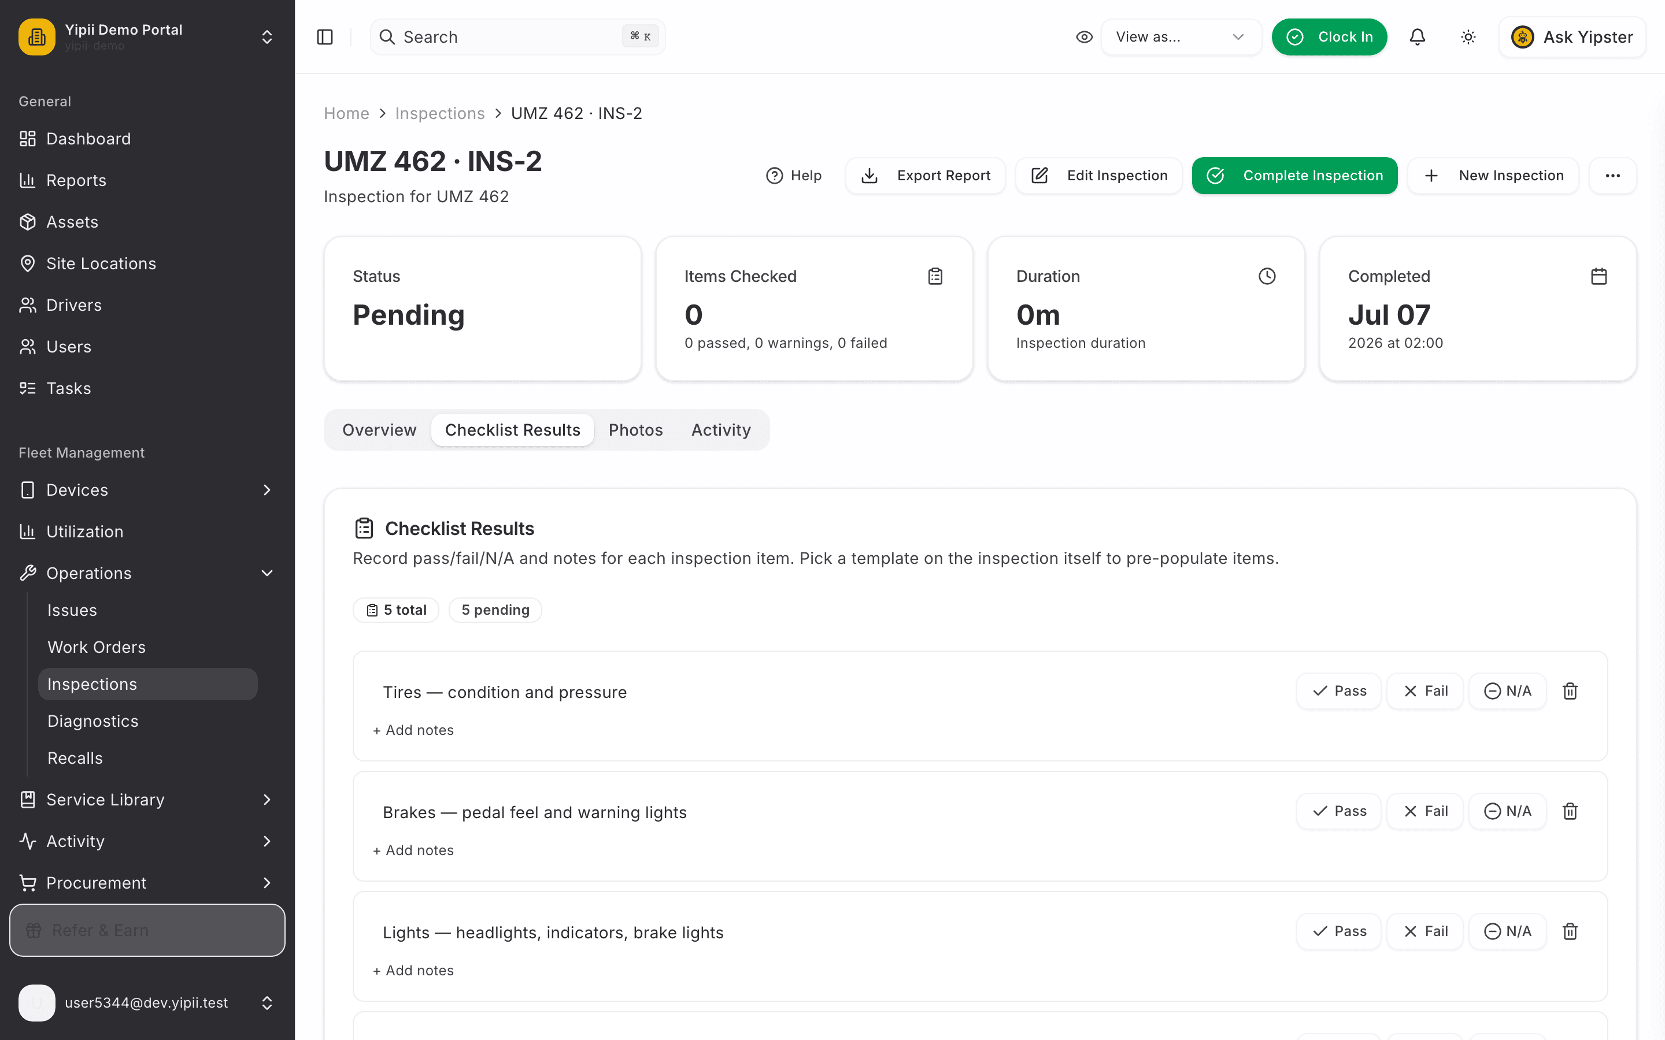Open Site Locations page
This screenshot has height=1040, width=1665.
[147, 263]
